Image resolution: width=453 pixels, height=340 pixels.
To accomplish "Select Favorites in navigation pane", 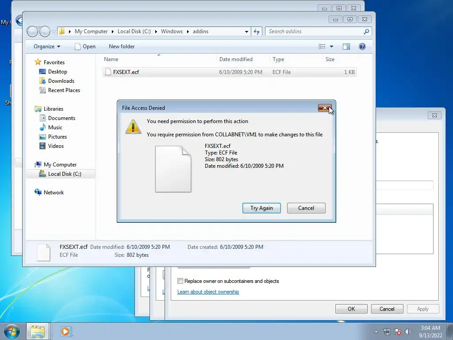I will (54, 62).
